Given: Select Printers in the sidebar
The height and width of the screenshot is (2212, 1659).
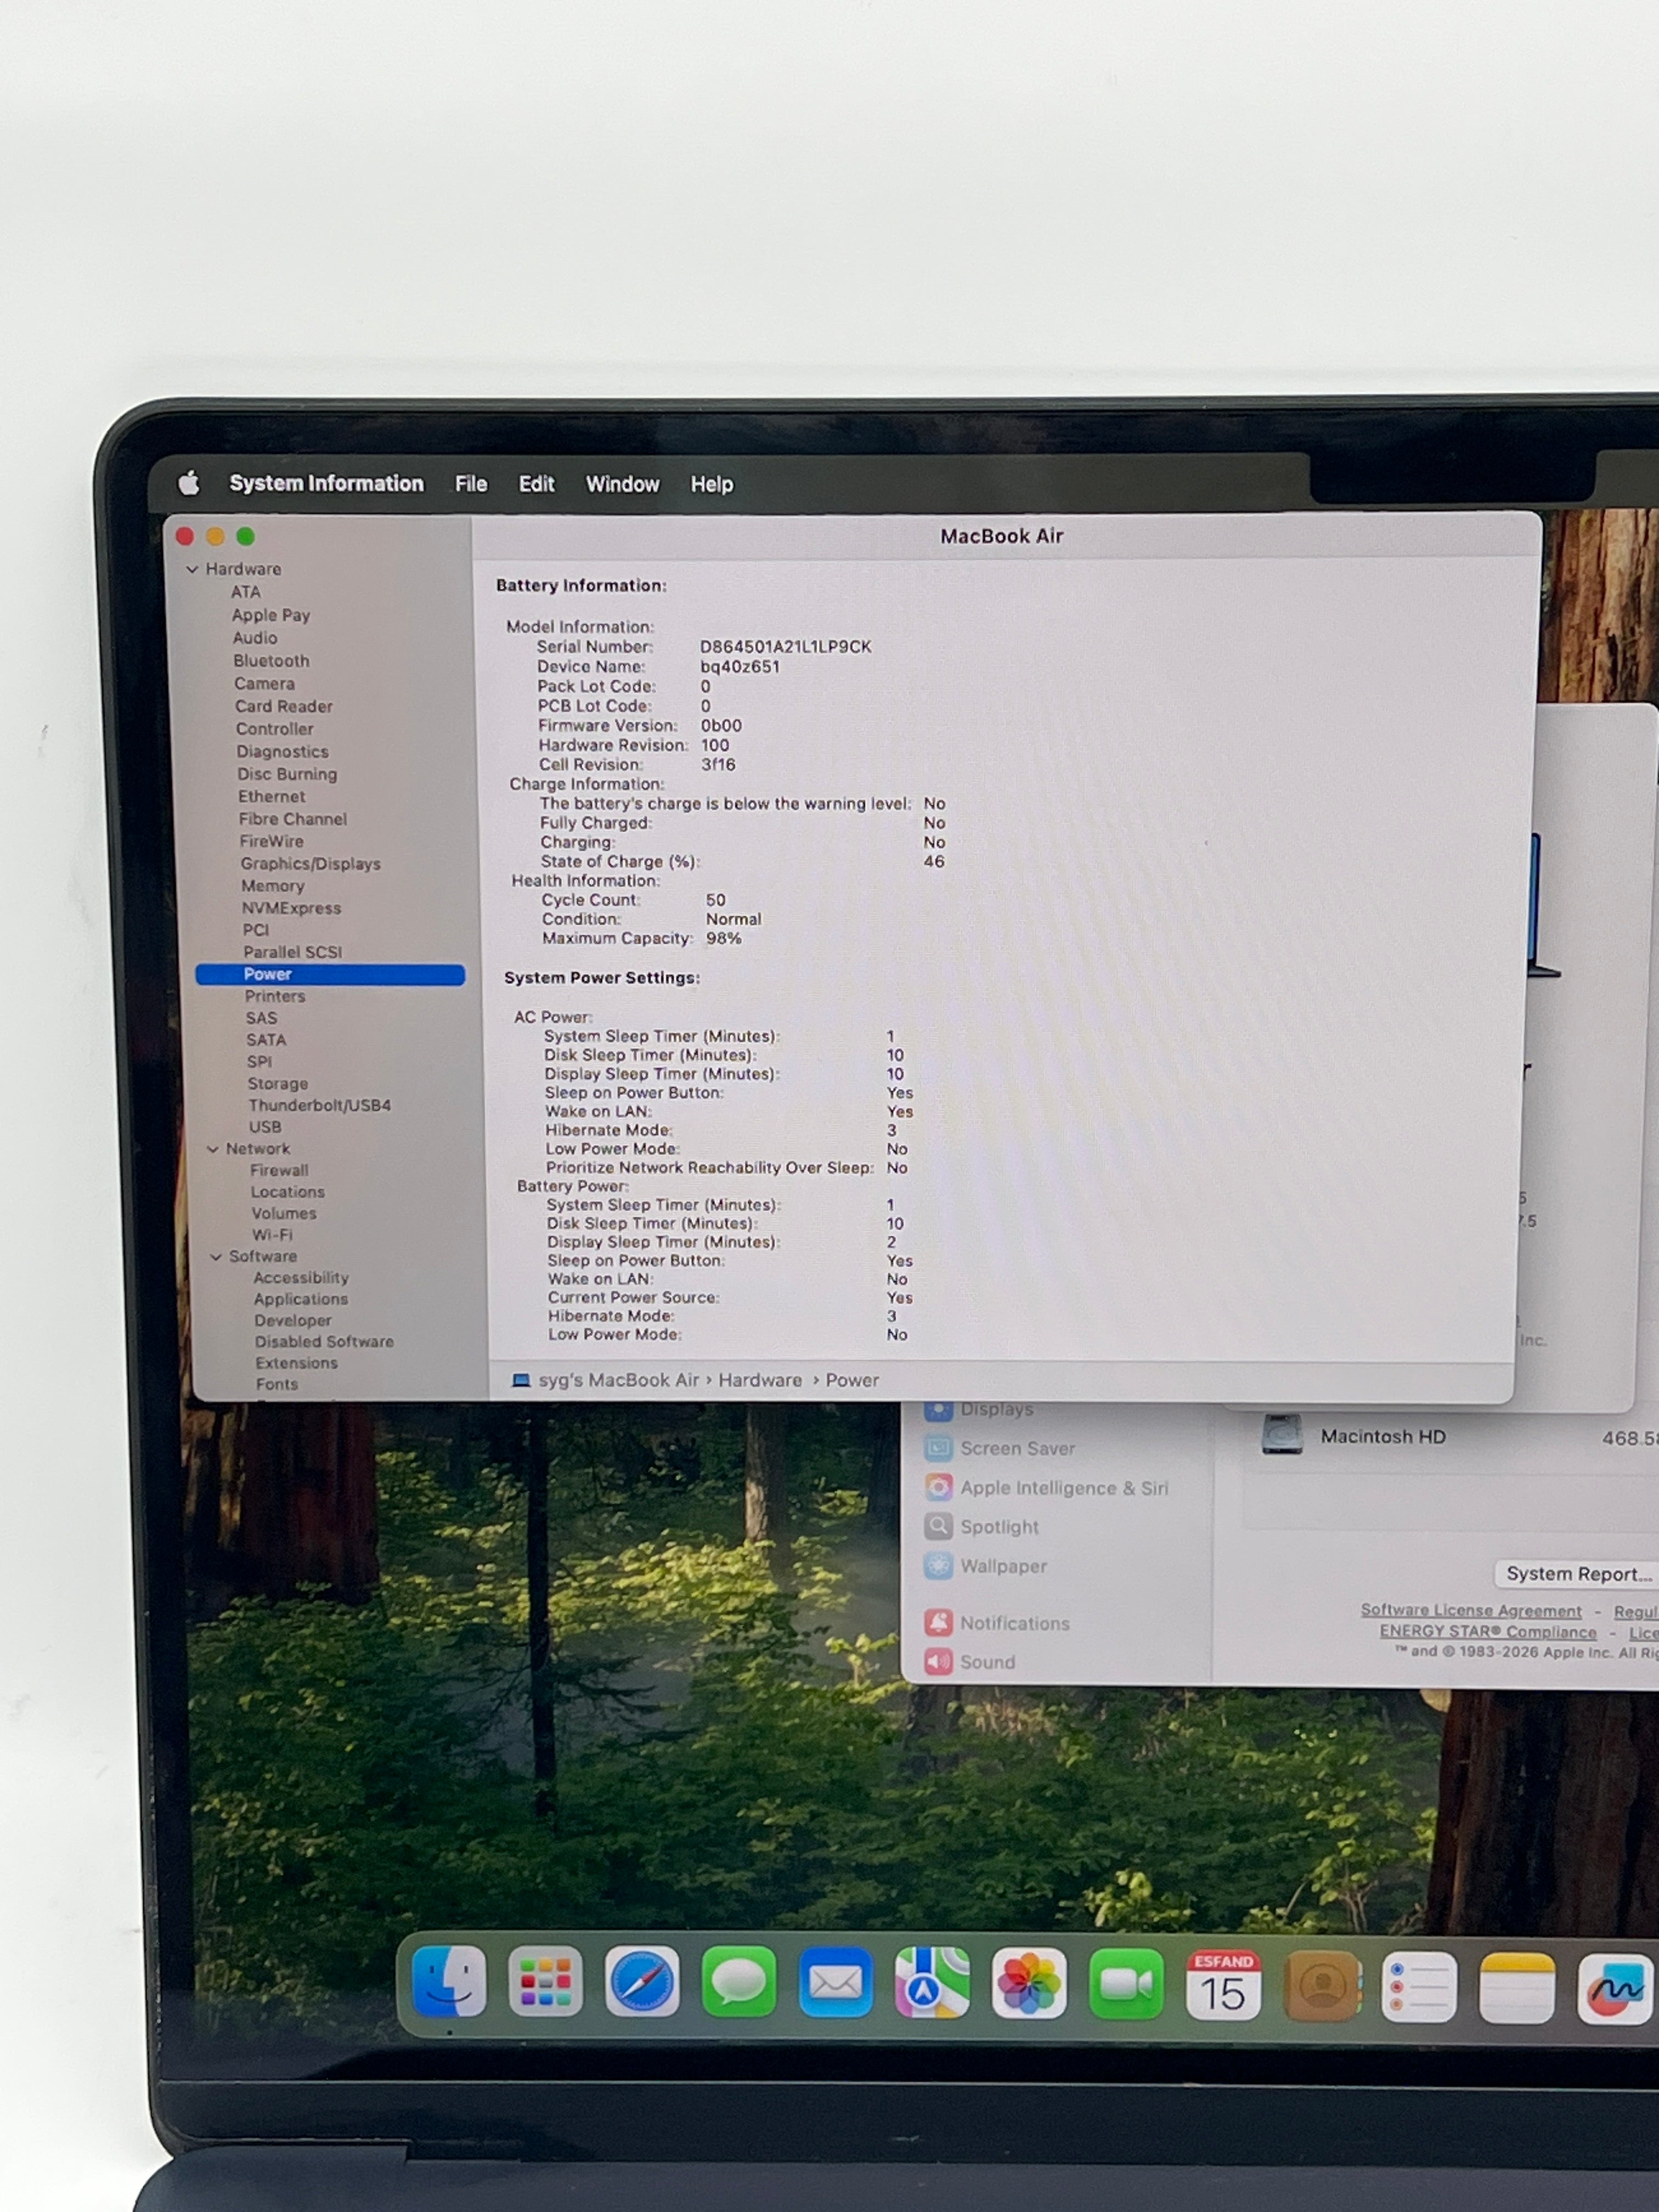Looking at the screenshot, I should coord(275,996).
